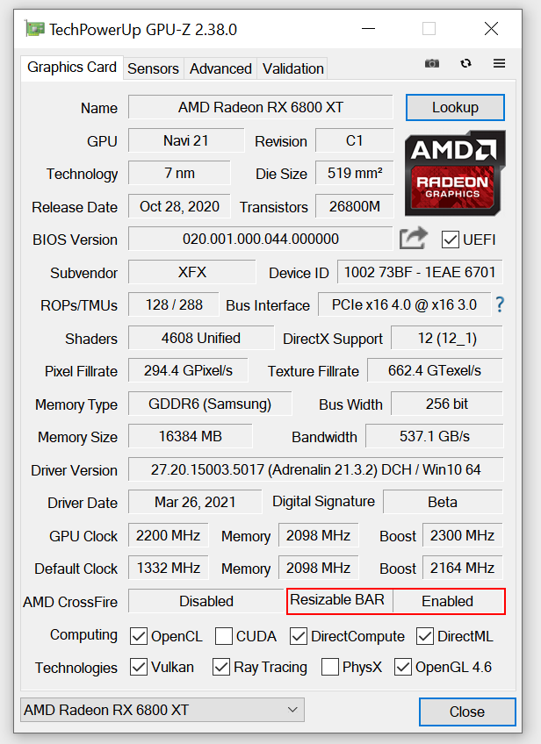Click the screenshot camera icon
The height and width of the screenshot is (744, 541).
(x=432, y=63)
